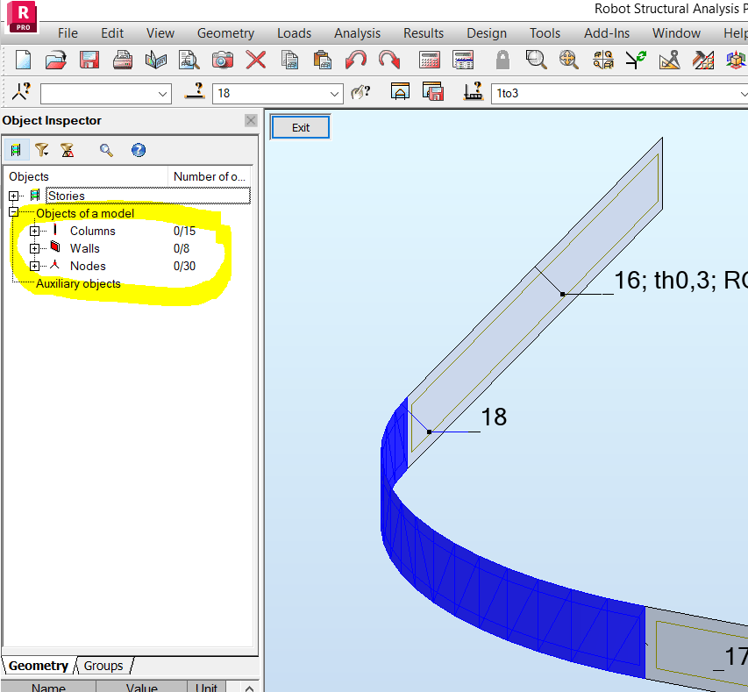748x692 pixels.
Task: Click the Redo arrow on the toolbar
Action: (387, 61)
